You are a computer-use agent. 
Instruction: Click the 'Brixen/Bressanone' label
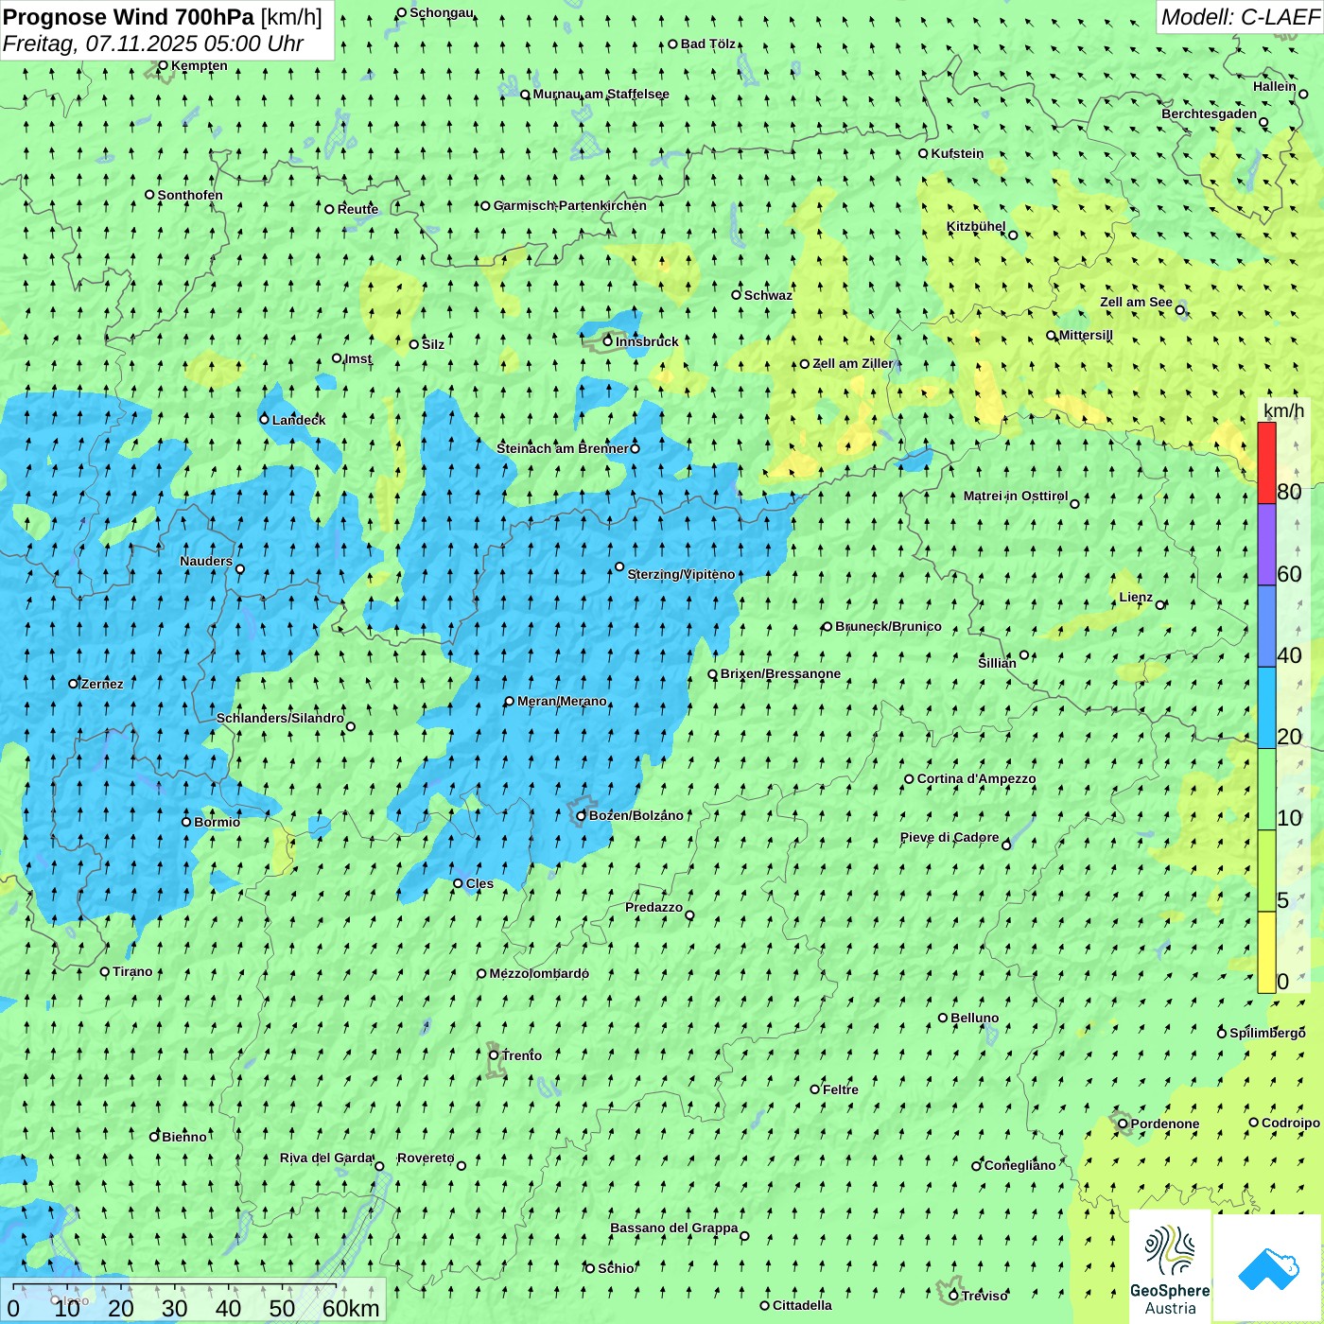tap(781, 674)
